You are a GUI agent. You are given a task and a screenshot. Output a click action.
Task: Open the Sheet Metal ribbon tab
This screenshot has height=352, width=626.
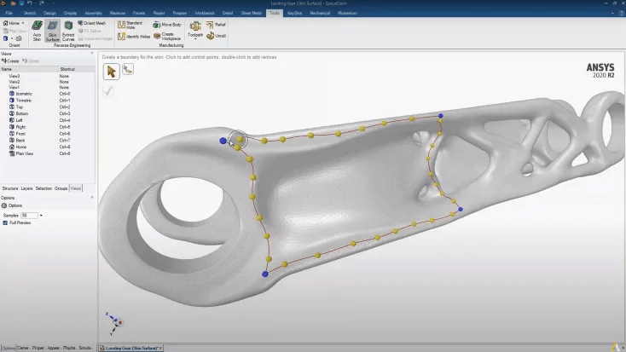click(250, 14)
